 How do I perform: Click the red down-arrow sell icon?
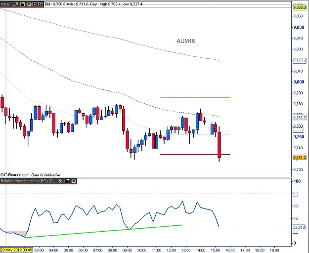click(x=35, y=4)
